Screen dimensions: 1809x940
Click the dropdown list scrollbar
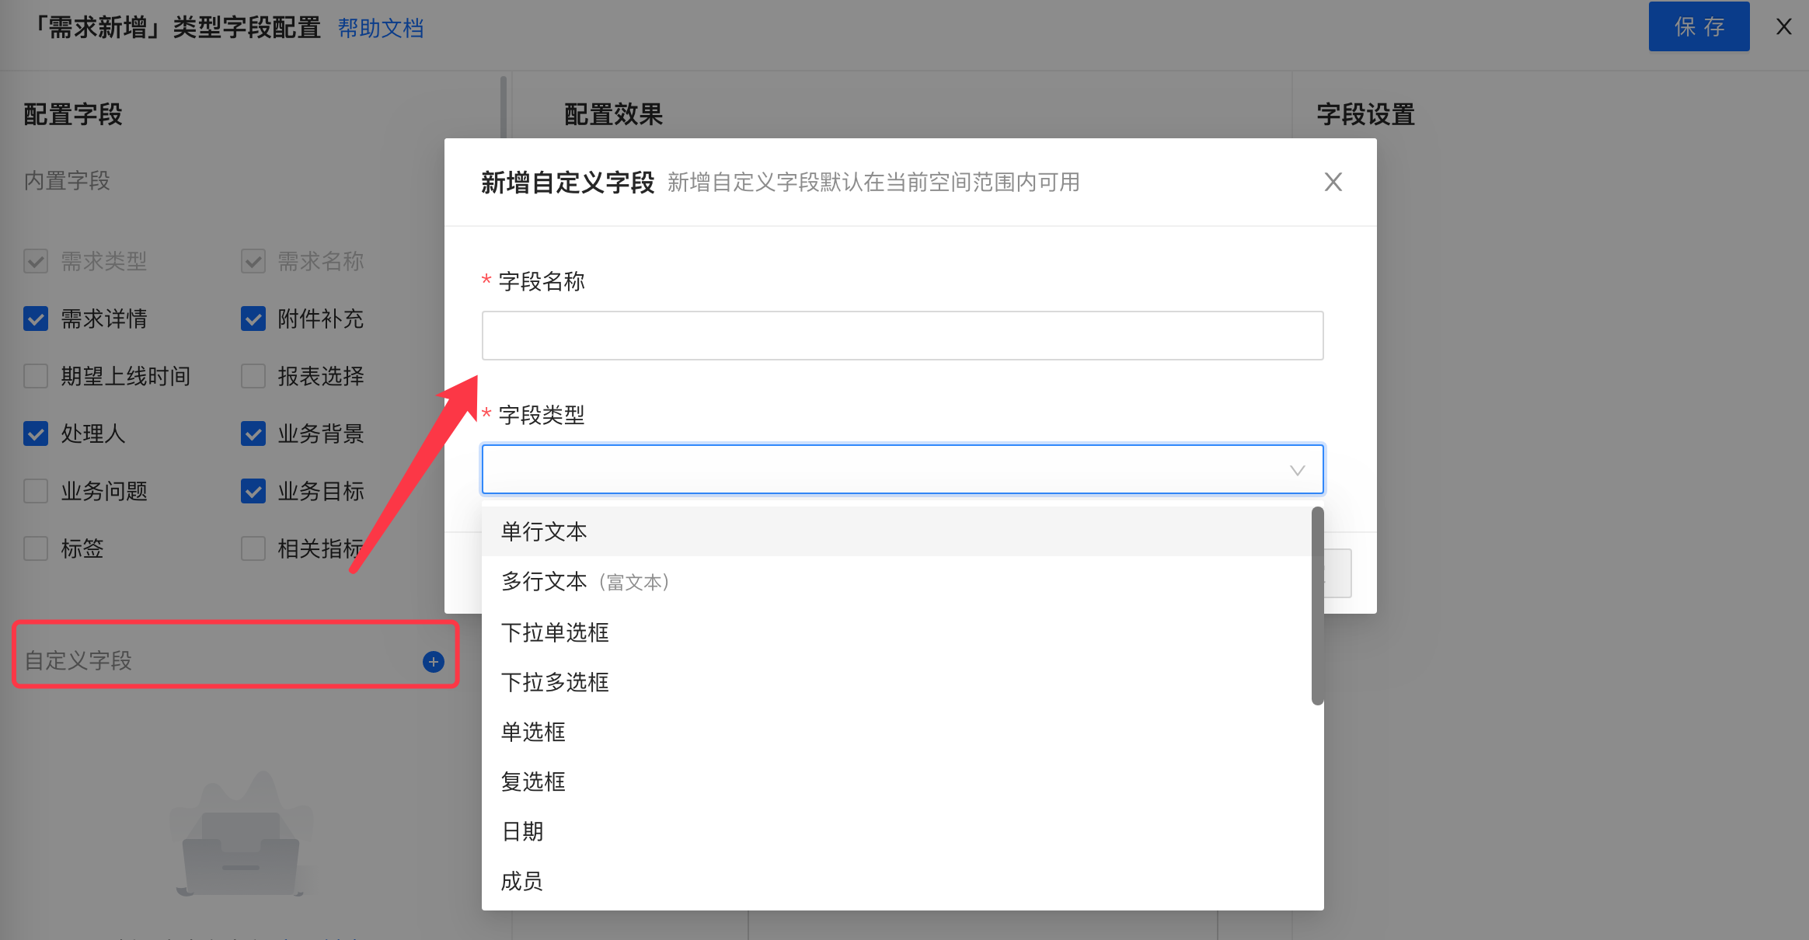[1317, 606]
